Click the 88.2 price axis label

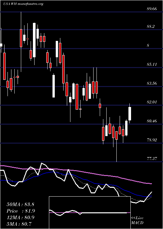pyautogui.click(x=151, y=26)
